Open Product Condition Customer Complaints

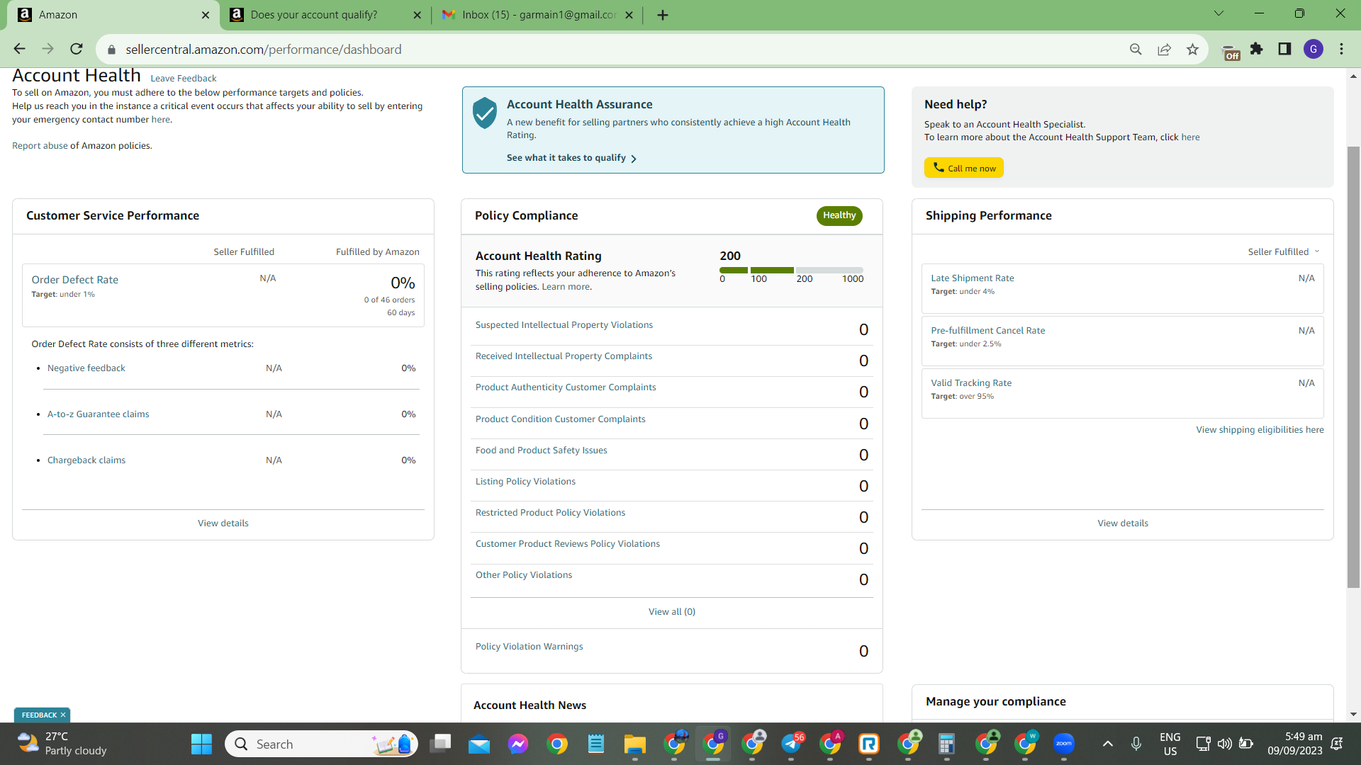(561, 419)
